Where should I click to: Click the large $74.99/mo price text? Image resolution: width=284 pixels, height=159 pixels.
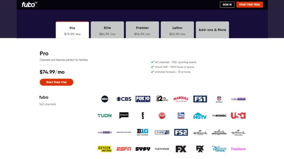pos(52,72)
